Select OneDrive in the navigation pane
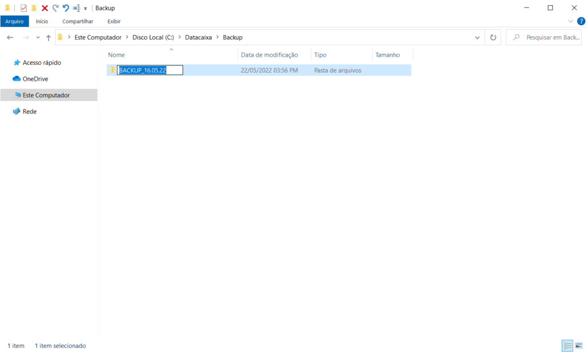The width and height of the screenshot is (587, 352). (x=35, y=79)
